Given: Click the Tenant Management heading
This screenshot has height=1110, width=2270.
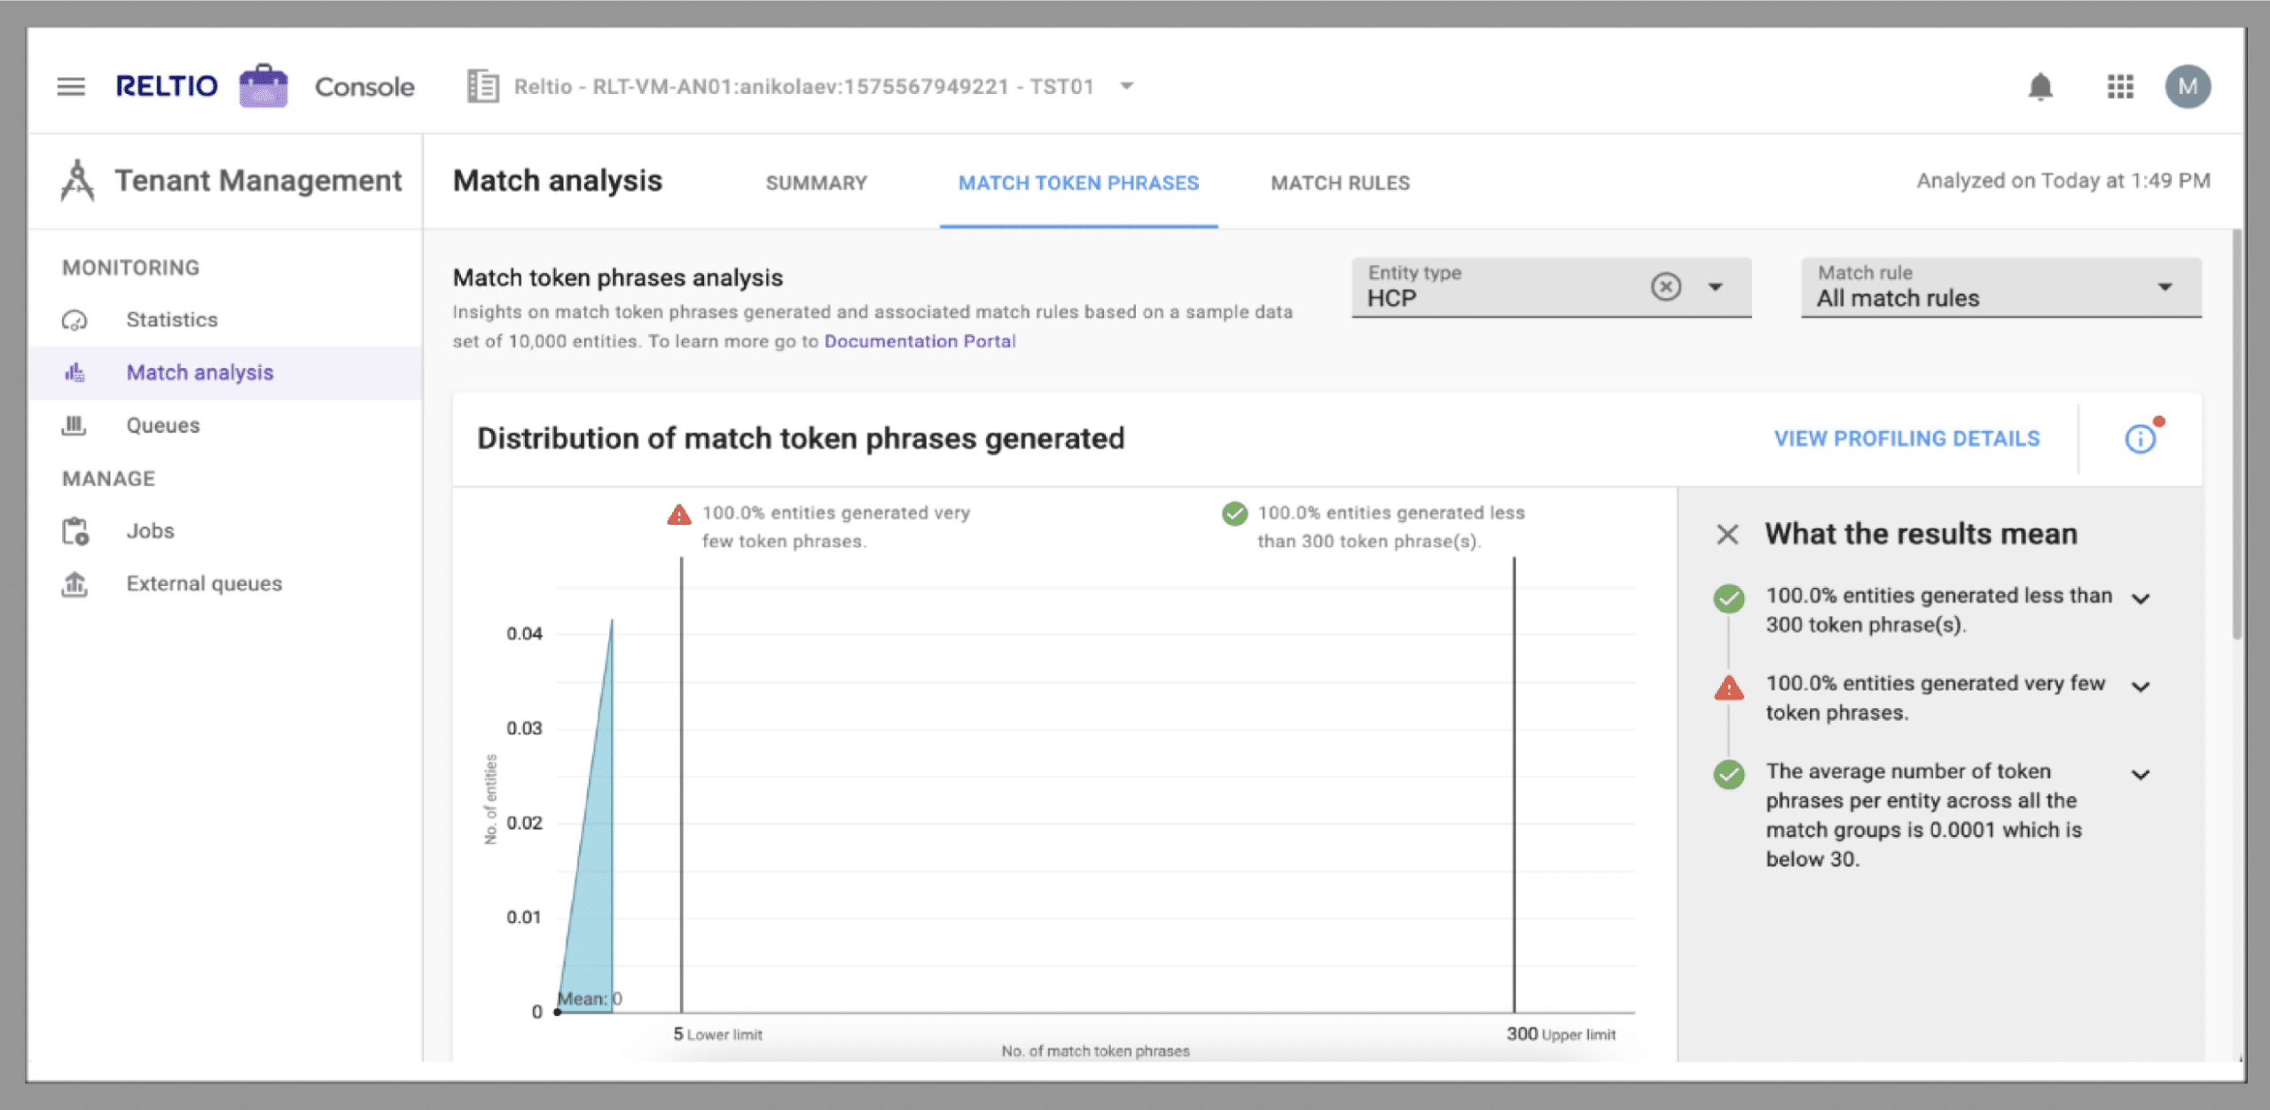Looking at the screenshot, I should click(258, 180).
